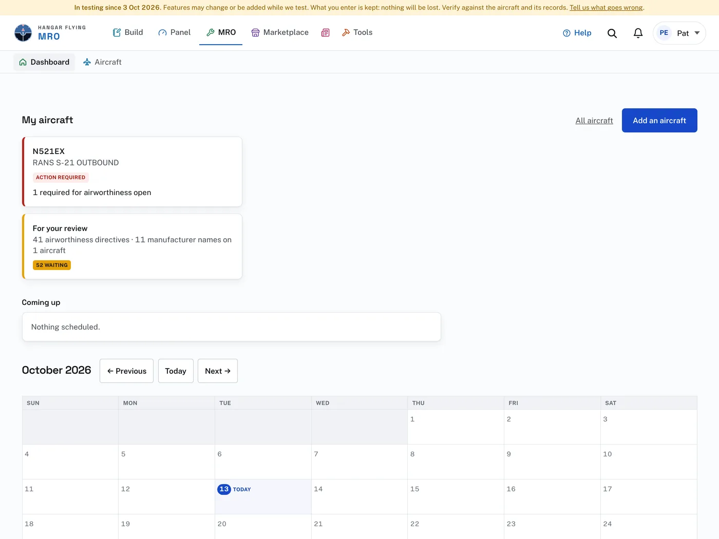Click the red newspaper icon in navigation
Image resolution: width=719 pixels, height=539 pixels.
click(325, 32)
